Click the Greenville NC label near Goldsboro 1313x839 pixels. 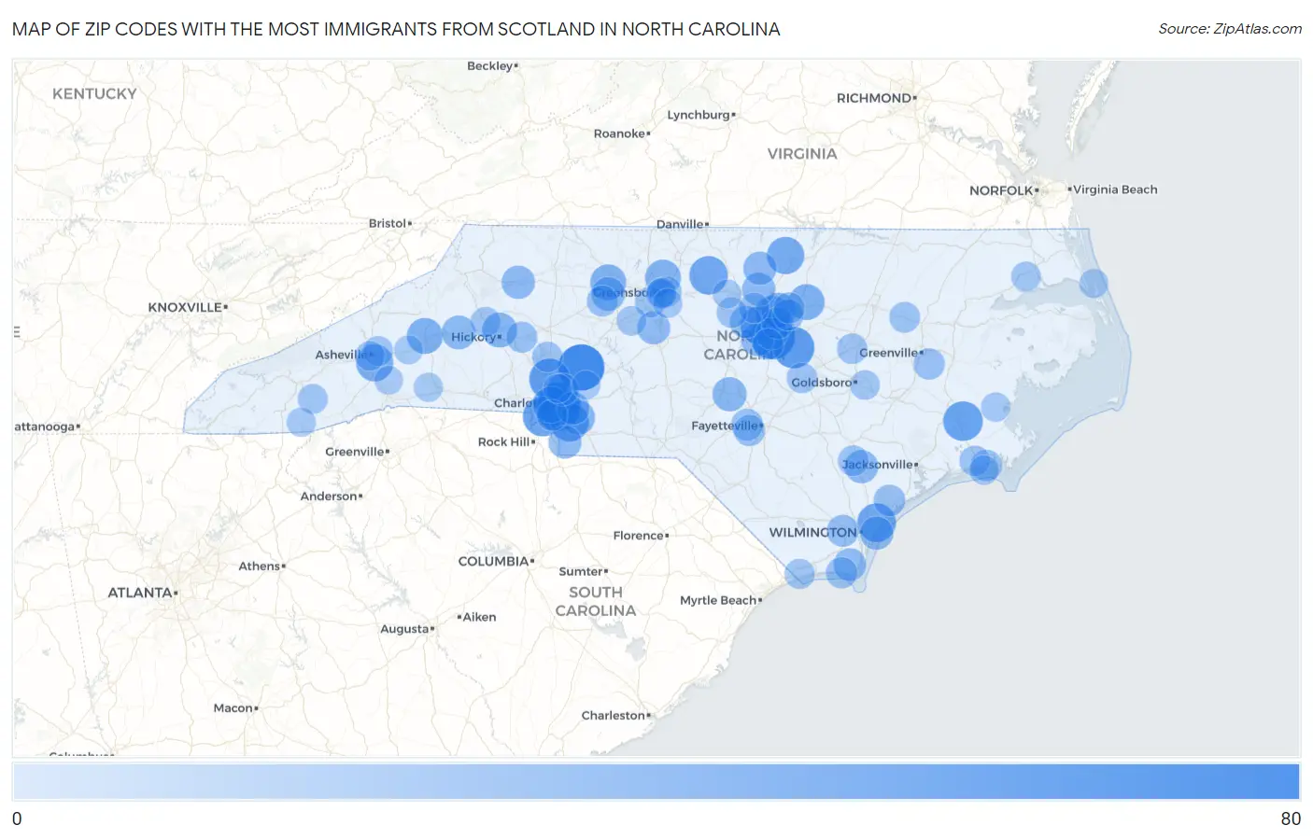pyautogui.click(x=891, y=353)
